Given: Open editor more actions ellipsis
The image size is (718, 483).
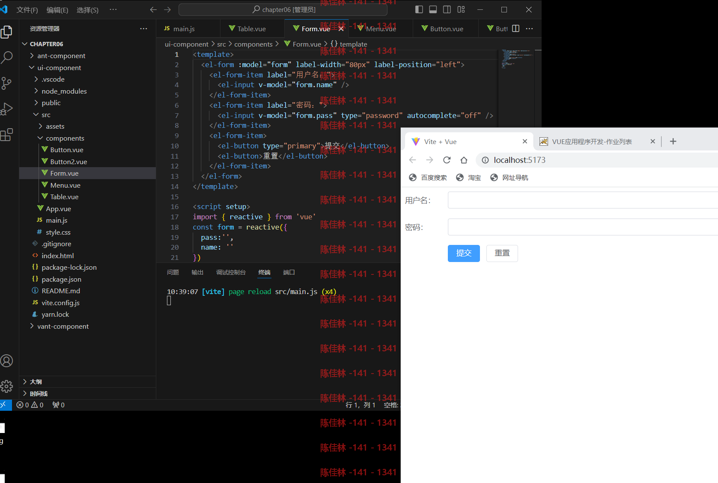Looking at the screenshot, I should click(530, 29).
